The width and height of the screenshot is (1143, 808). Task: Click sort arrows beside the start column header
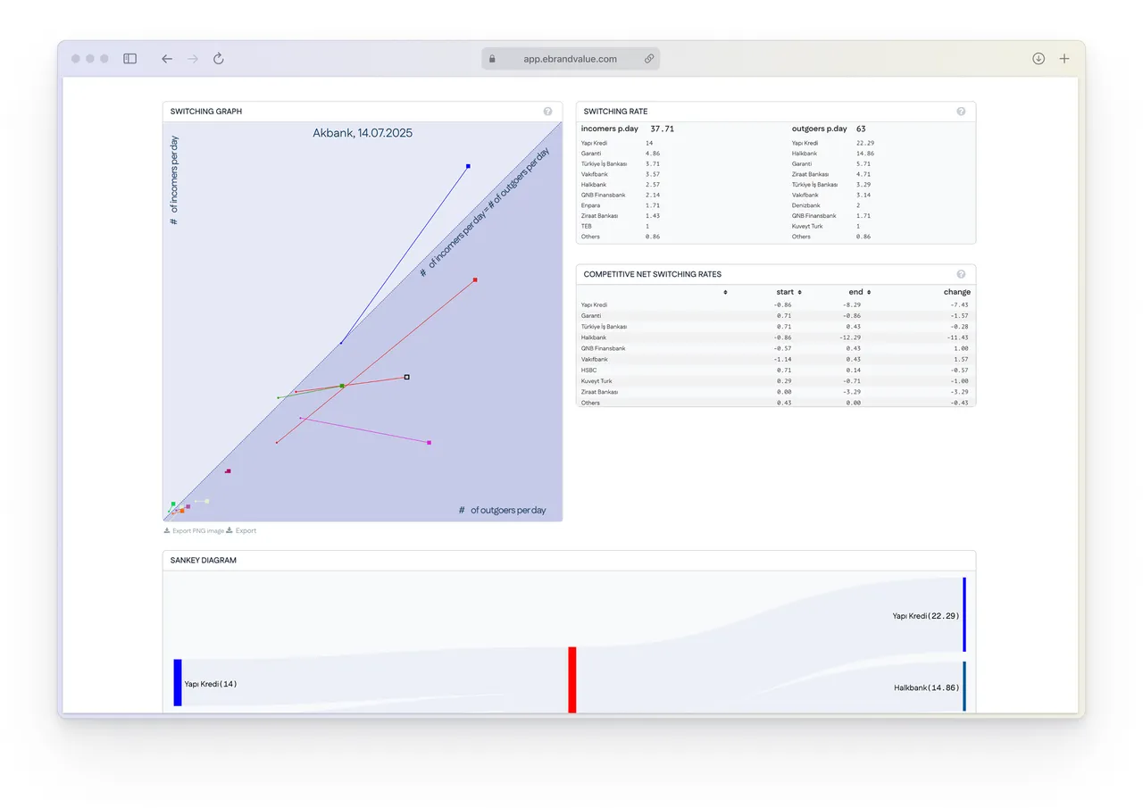pos(799,292)
